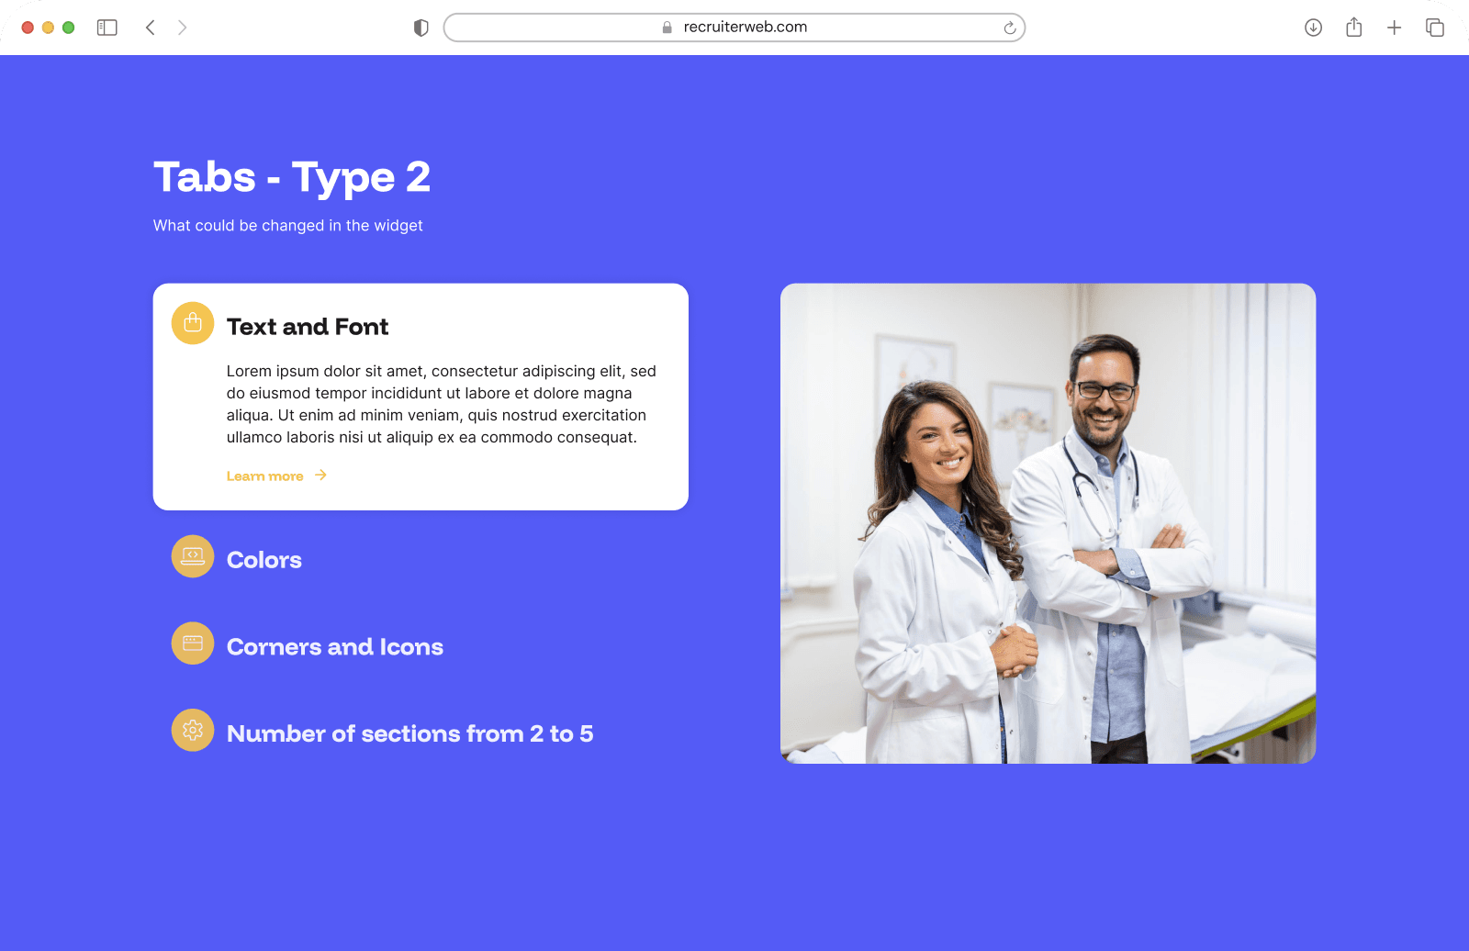Open the privacy shield report icon
Image resolution: width=1469 pixels, height=951 pixels.
(421, 28)
